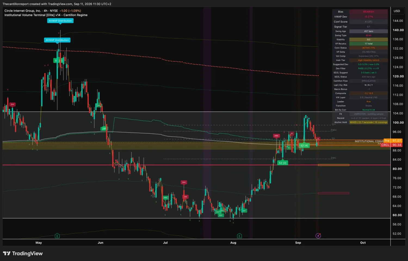The image size is (408, 261).
Task: Click the BEARISH bias cell
Action: coord(369,12)
